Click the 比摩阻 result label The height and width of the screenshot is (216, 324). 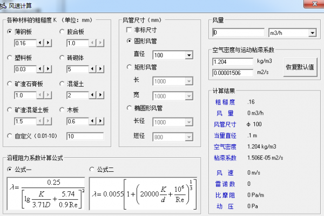(225, 195)
